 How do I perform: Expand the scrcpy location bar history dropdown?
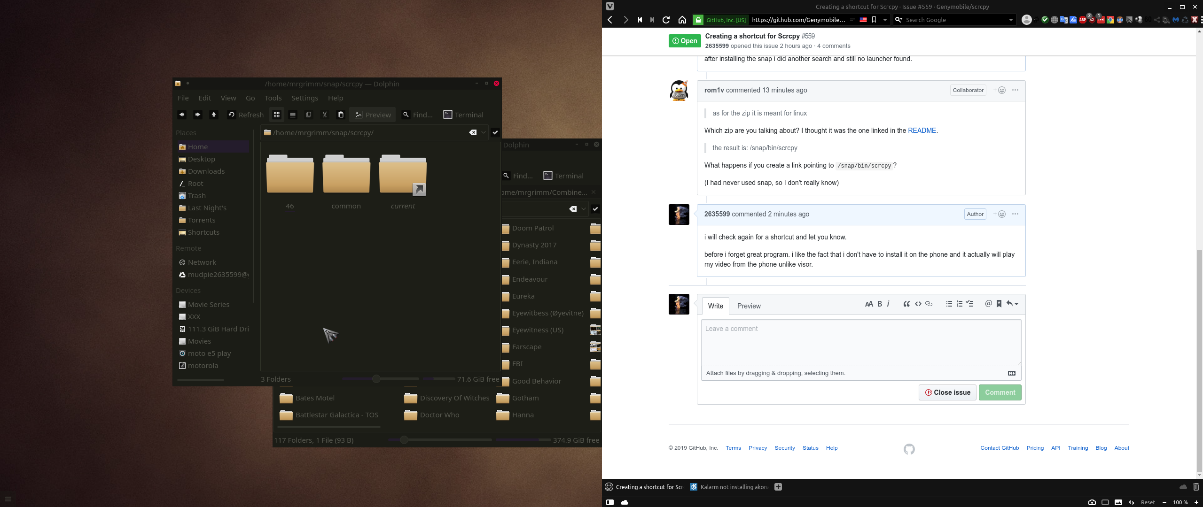(484, 132)
